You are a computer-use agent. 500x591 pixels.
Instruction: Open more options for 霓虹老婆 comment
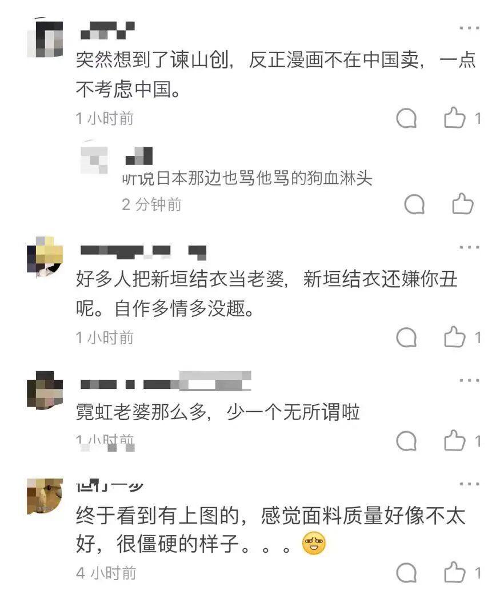point(469,380)
